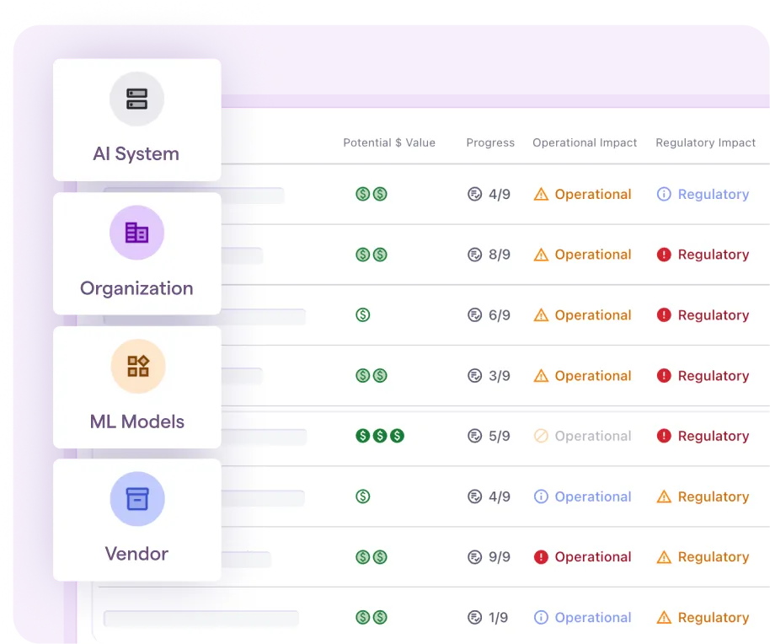Click the blue info icon beside Regulatory in first row
770x644 pixels.
665,194
